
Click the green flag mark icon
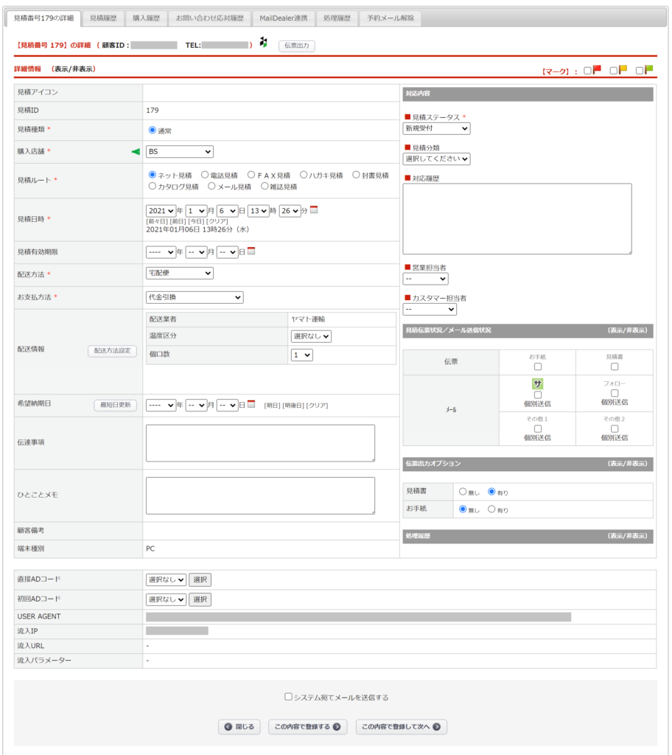click(648, 70)
